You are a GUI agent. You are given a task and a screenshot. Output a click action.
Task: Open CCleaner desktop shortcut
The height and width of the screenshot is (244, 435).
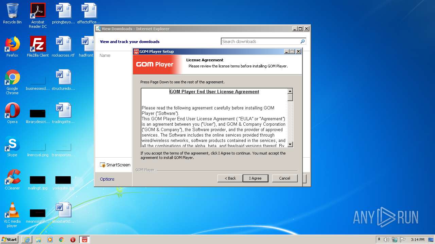[x=12, y=180]
